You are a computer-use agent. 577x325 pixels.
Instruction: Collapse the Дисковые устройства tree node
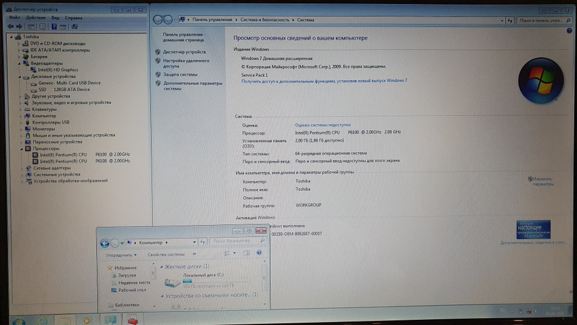(20, 77)
